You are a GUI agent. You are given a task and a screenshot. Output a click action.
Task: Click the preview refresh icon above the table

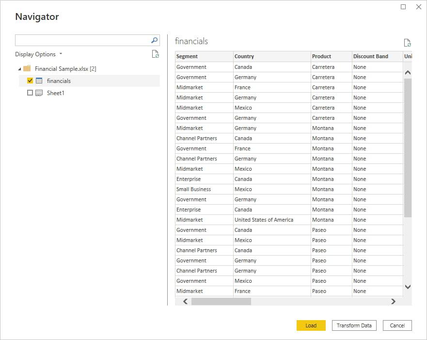(x=407, y=43)
